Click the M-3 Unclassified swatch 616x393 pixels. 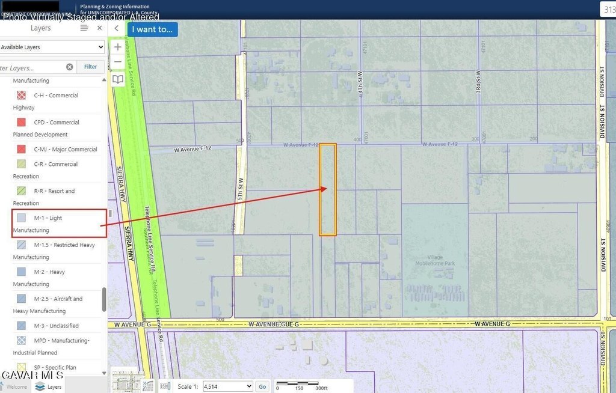21,326
